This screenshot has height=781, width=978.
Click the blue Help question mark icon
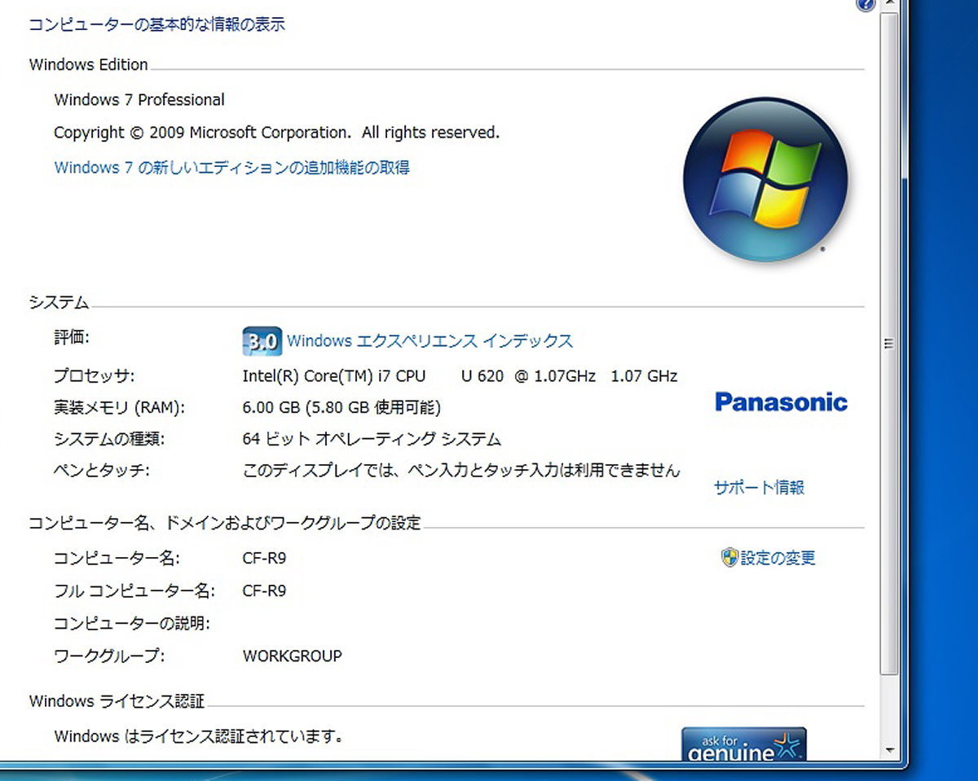coord(865,5)
